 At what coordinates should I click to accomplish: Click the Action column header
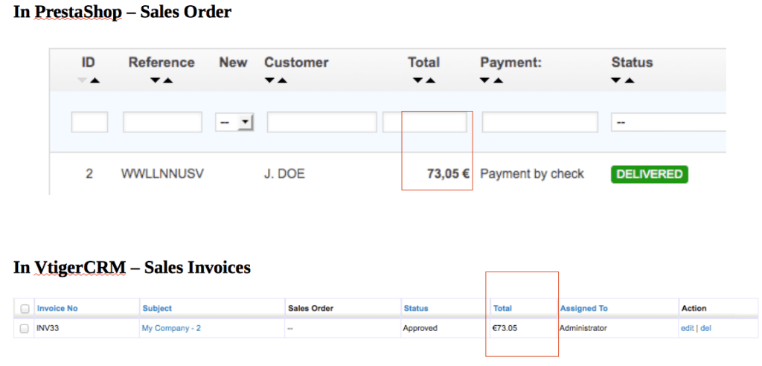[694, 308]
